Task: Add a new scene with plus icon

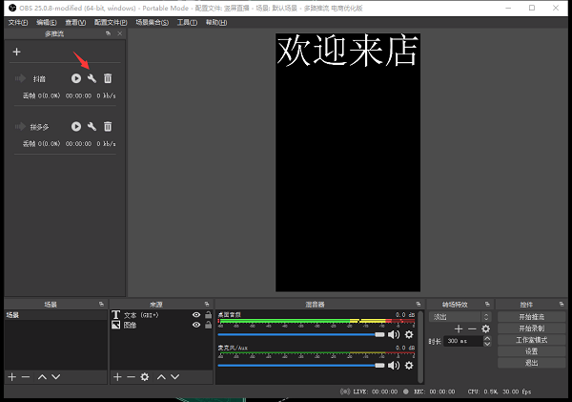Action: point(11,377)
